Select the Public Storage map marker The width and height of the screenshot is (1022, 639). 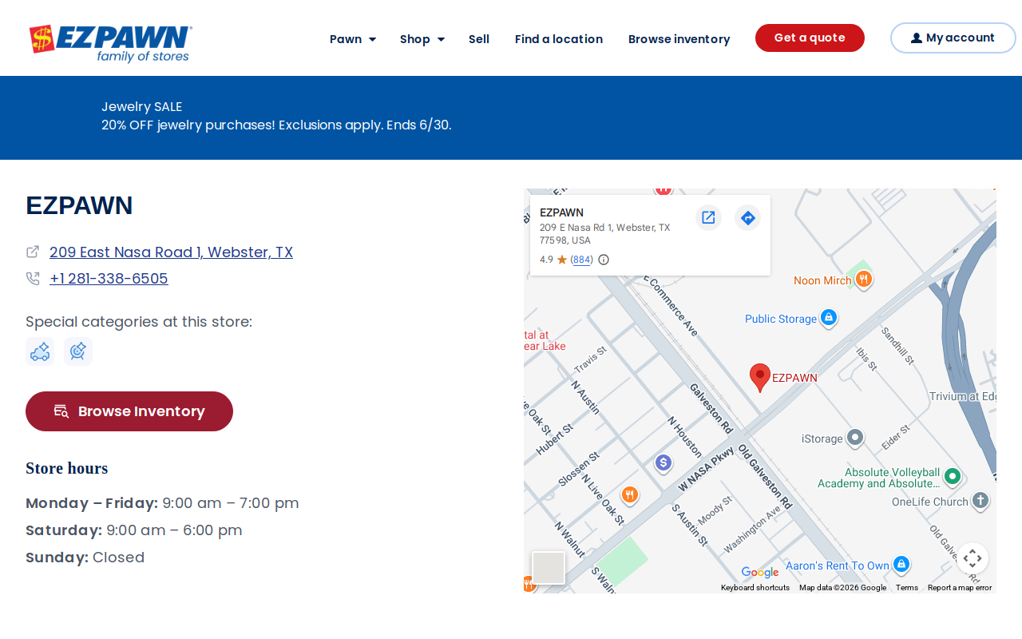829,318
